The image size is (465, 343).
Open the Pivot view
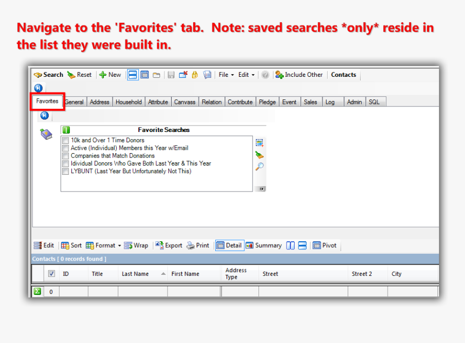click(x=324, y=246)
